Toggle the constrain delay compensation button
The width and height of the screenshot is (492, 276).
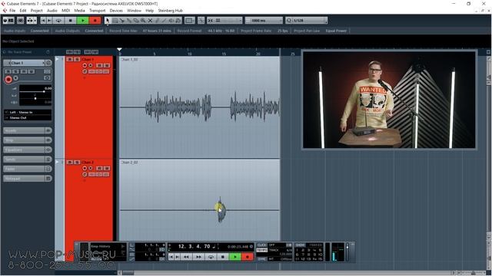point(21,21)
